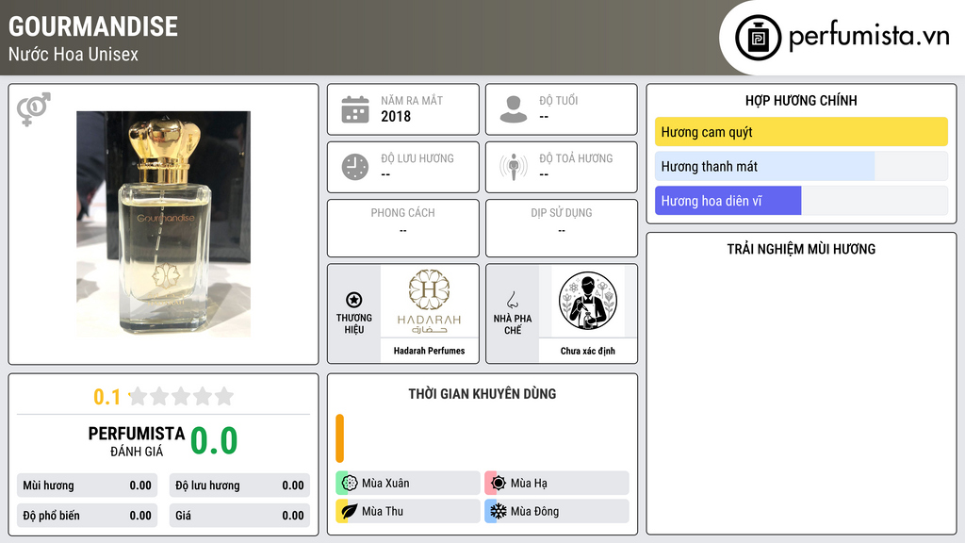The image size is (965, 543).
Task: Click the sillage icon beside Độ toả hương
Action: 514,167
